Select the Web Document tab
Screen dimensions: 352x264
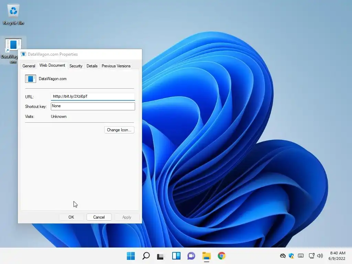coord(52,65)
